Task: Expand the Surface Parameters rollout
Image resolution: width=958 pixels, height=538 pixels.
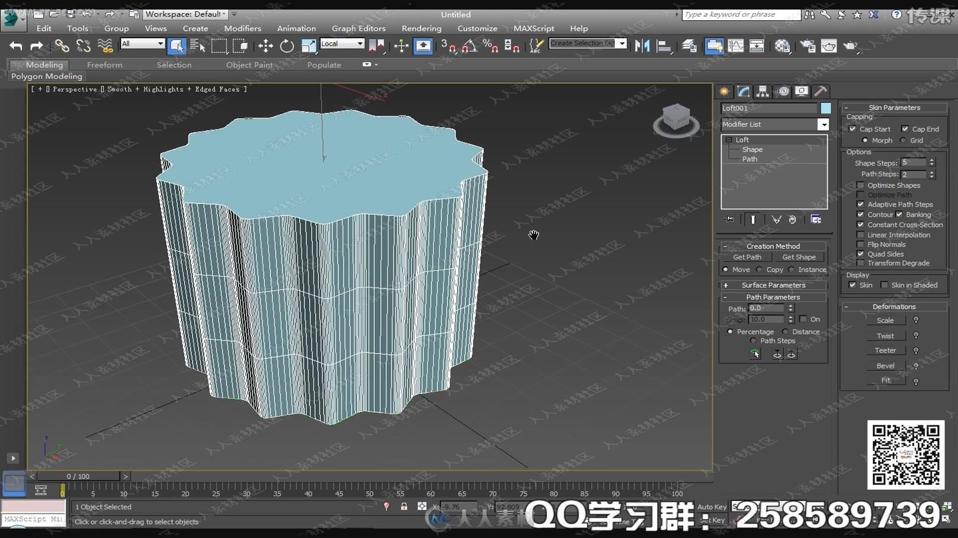Action: [x=773, y=285]
